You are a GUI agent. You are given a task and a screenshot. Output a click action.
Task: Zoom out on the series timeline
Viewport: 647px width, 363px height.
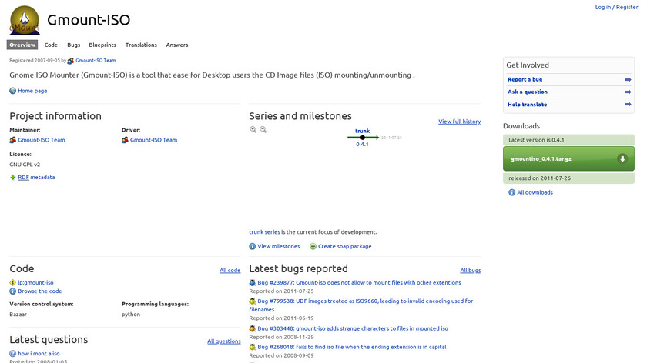(263, 129)
